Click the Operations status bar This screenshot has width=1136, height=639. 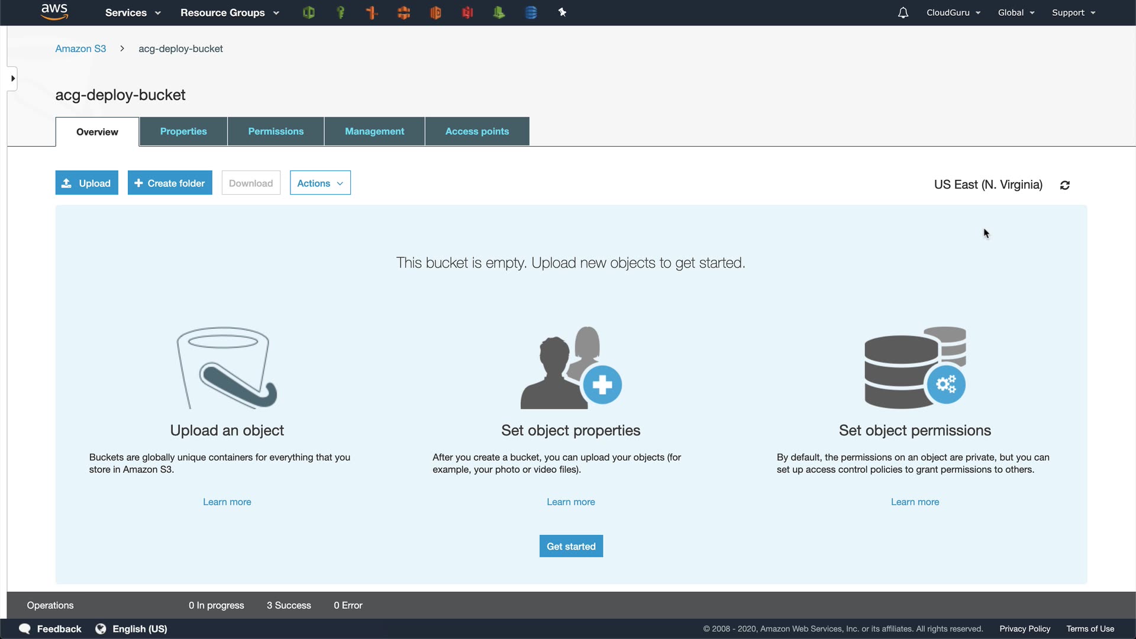pos(50,605)
